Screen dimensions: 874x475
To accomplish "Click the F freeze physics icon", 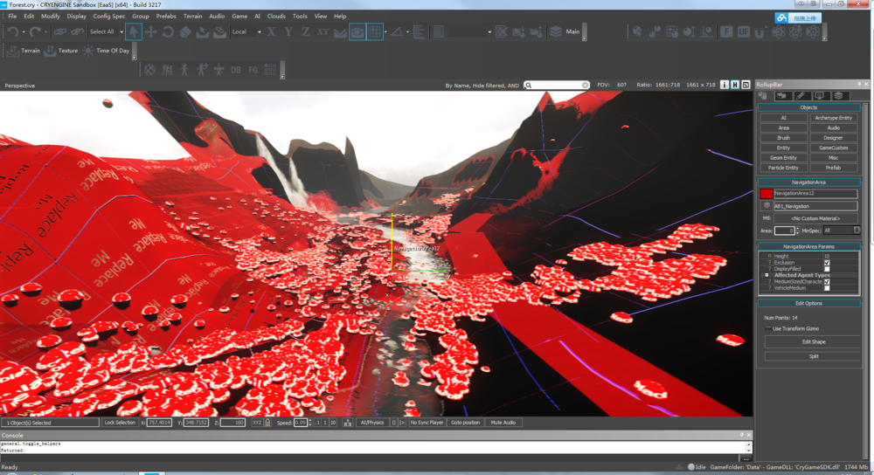I will 725,31.
